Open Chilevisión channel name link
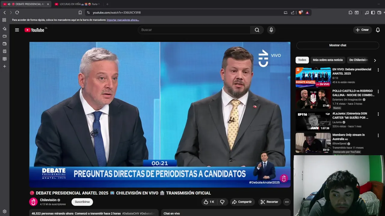The height and width of the screenshot is (216, 385). coord(48,200)
